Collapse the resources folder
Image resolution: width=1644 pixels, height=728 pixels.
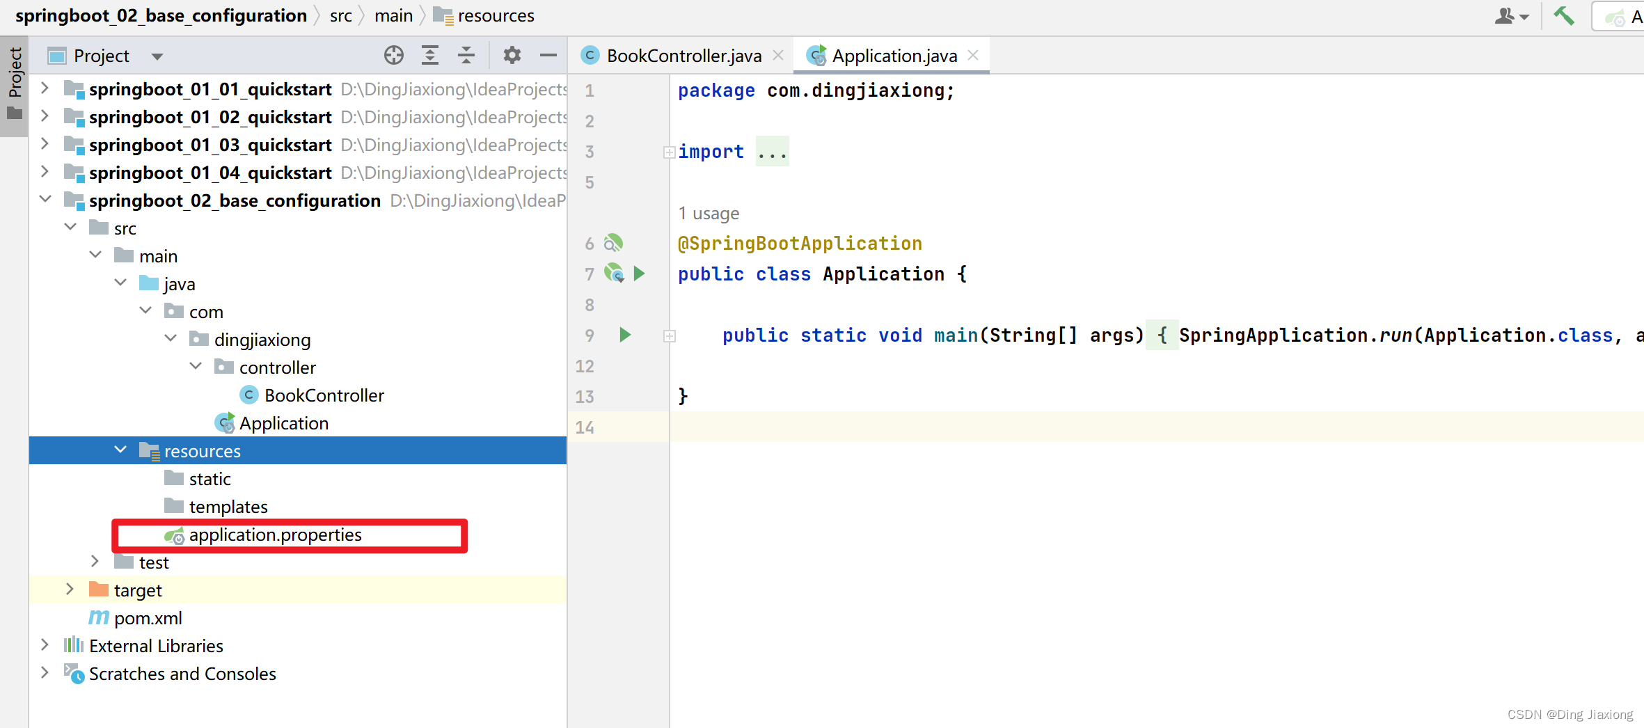pyautogui.click(x=120, y=450)
